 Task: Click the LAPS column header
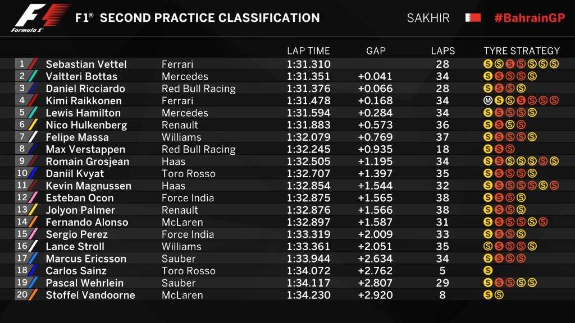pos(443,51)
